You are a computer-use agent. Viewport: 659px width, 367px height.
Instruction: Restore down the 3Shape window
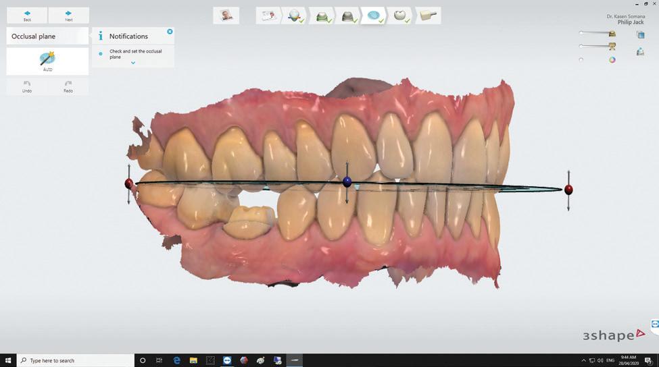(646, 4)
